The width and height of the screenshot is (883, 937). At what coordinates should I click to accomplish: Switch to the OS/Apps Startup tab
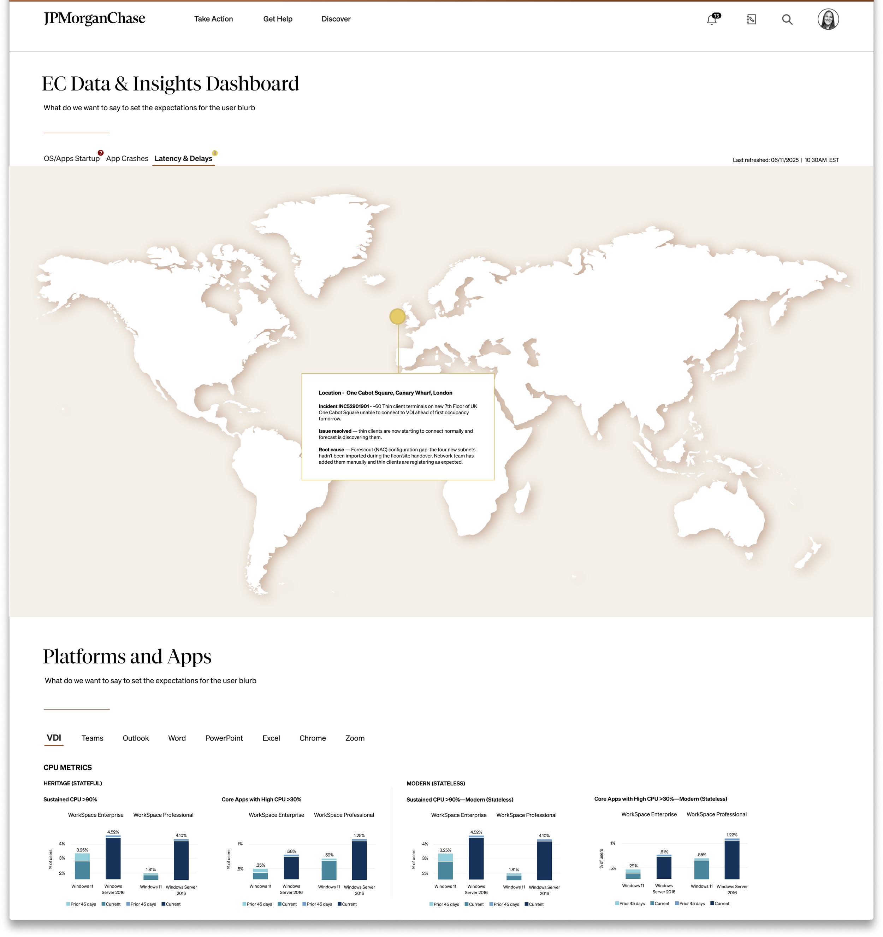coord(72,158)
